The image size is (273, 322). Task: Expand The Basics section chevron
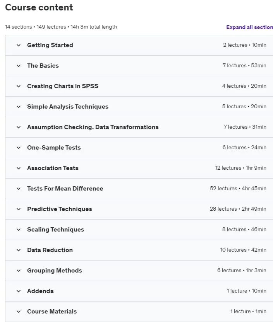pos(19,66)
